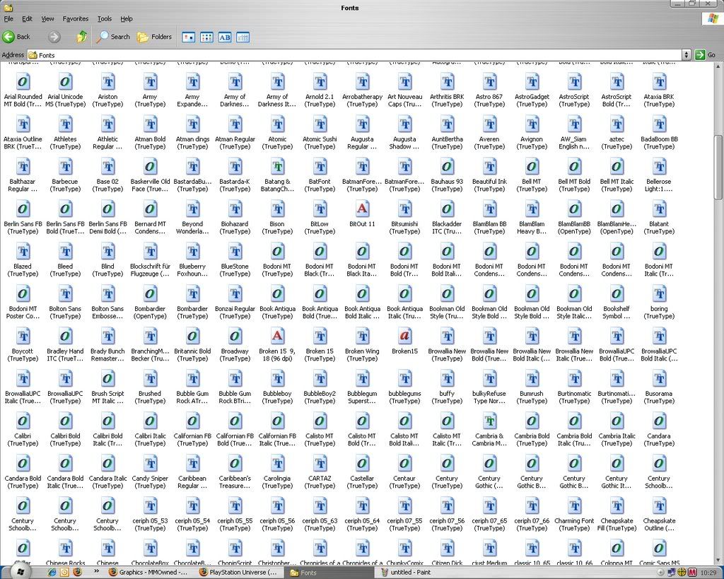The height and width of the screenshot is (579, 724).
Task: Click the 'Boycott (TrueType)' label
Action: pos(23,355)
